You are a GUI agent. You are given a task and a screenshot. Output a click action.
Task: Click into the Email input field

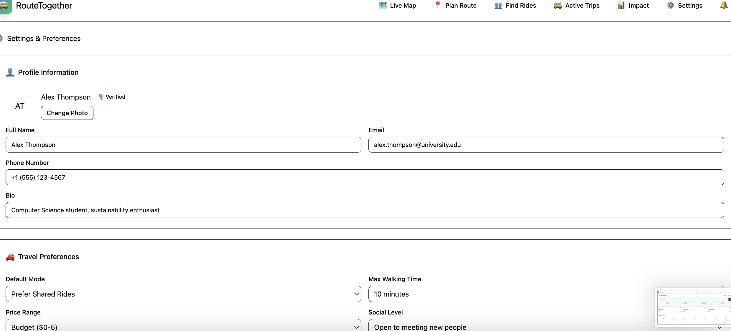[546, 145]
